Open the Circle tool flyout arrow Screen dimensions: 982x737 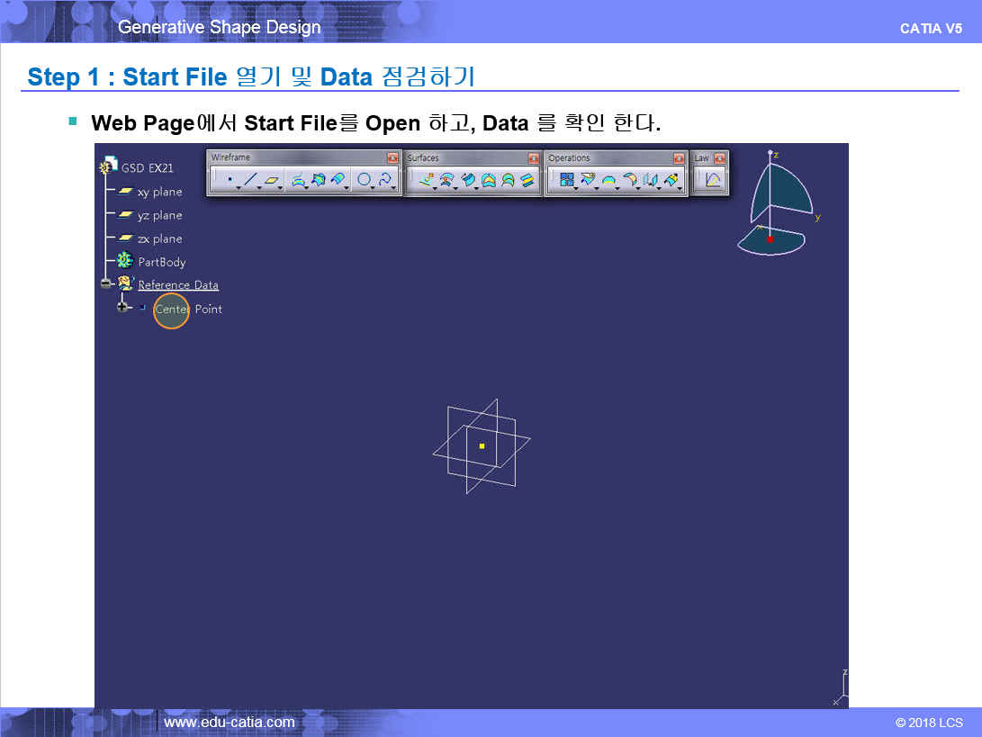pyautogui.click(x=374, y=188)
